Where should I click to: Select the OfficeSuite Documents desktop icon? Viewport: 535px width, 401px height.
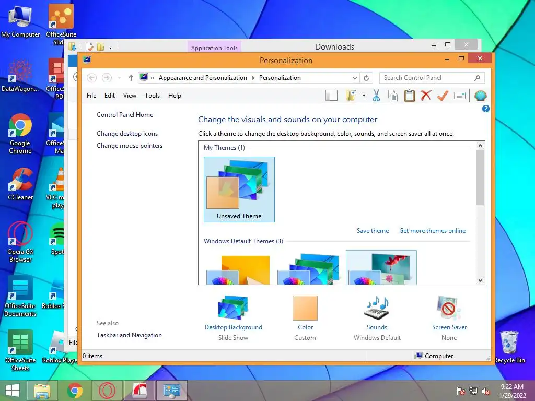(20, 297)
